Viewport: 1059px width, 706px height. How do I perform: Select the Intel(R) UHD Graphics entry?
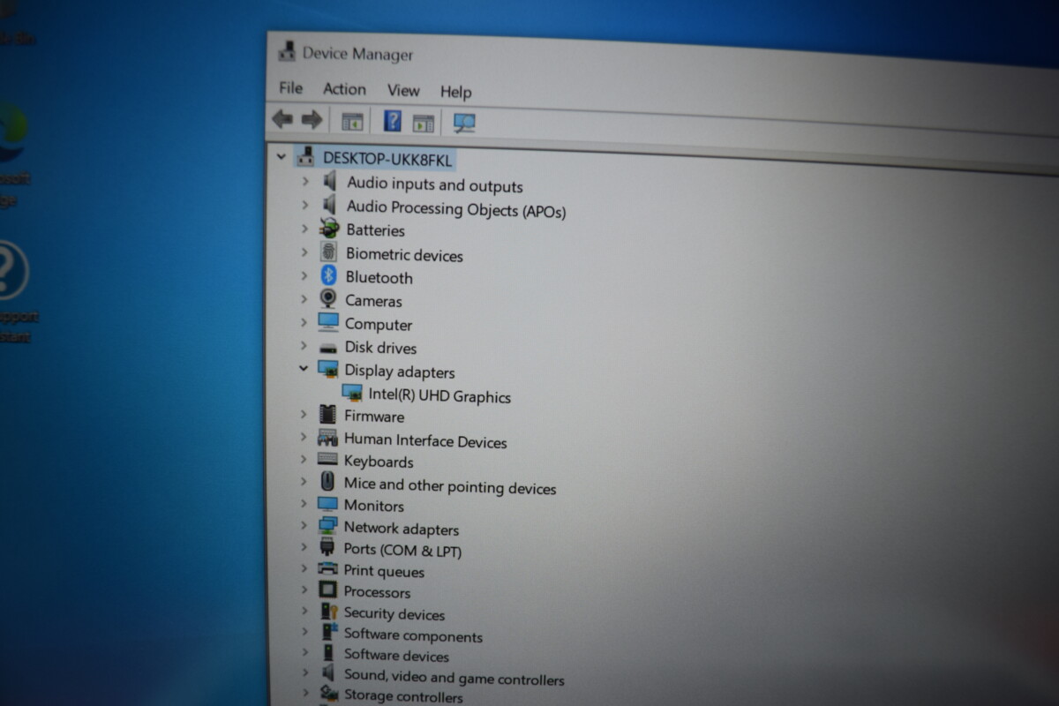point(439,395)
